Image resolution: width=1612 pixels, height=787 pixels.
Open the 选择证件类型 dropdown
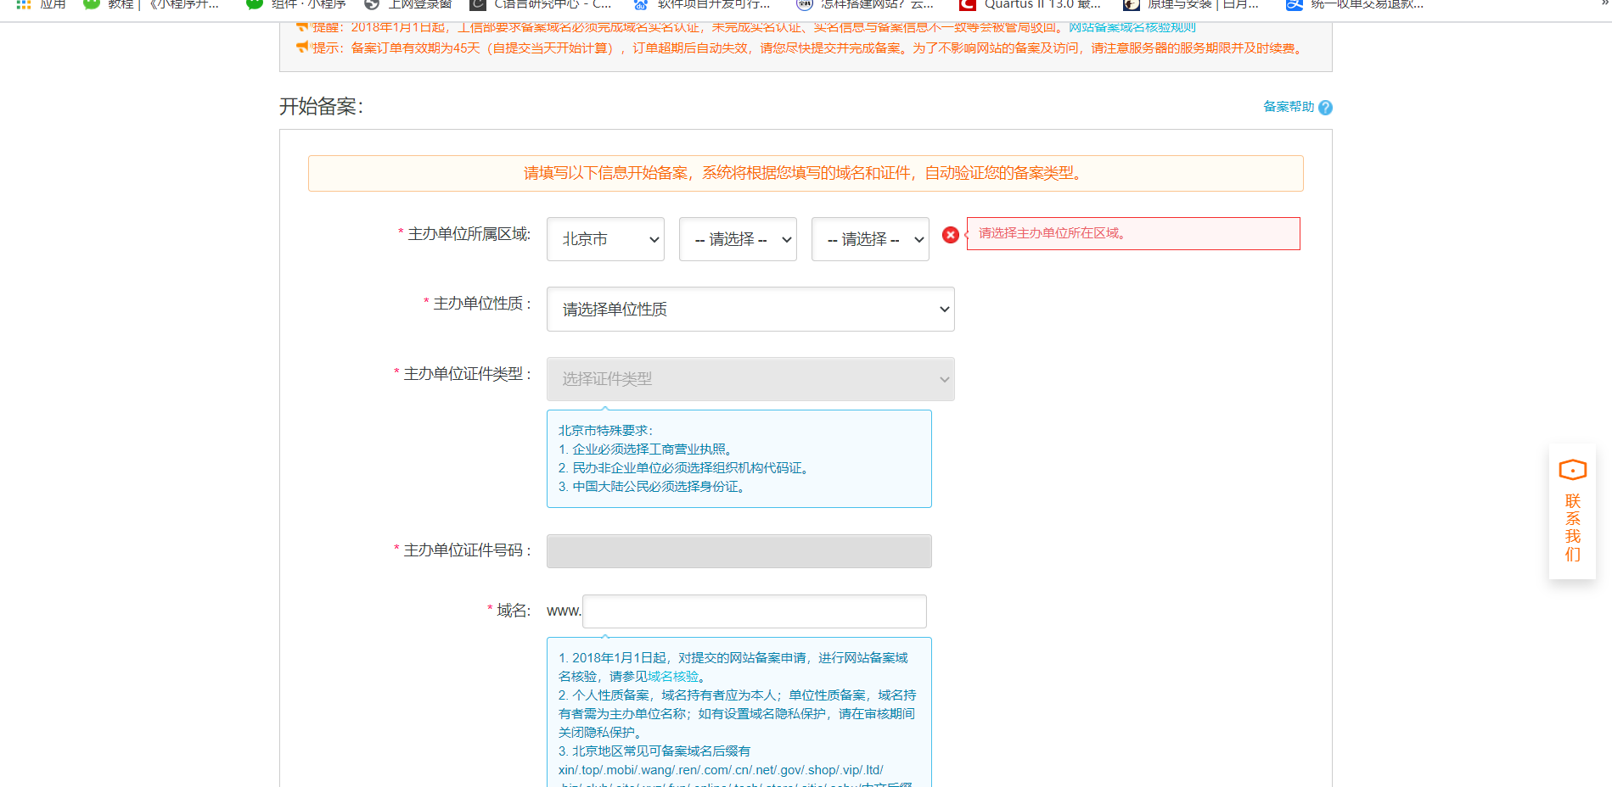[750, 379]
